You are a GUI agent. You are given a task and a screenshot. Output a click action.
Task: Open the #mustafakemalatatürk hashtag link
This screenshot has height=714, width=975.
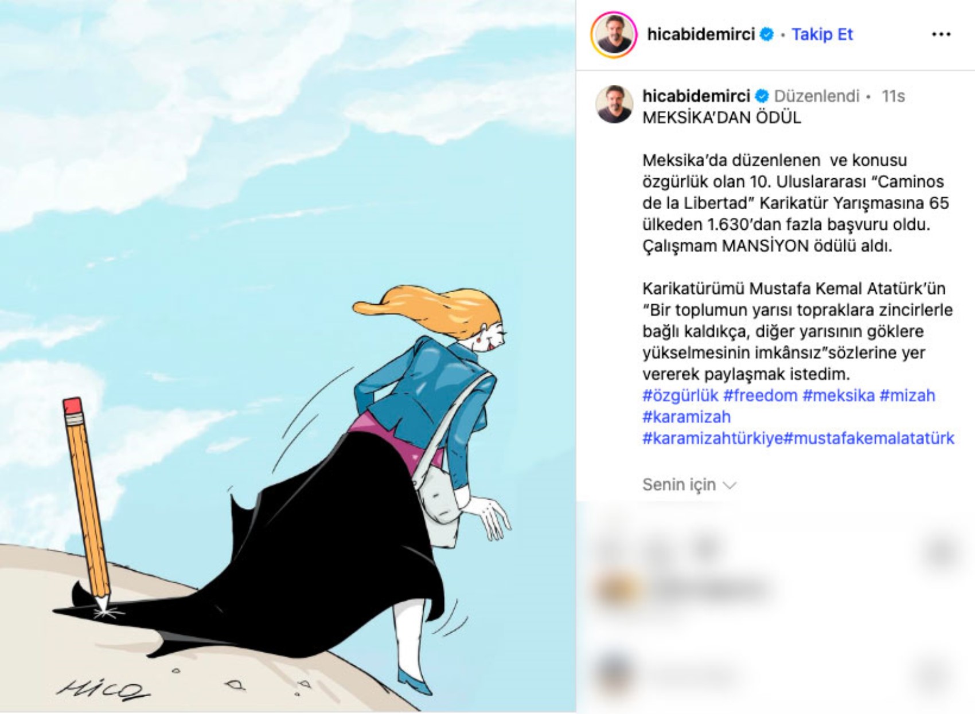pos(869,438)
